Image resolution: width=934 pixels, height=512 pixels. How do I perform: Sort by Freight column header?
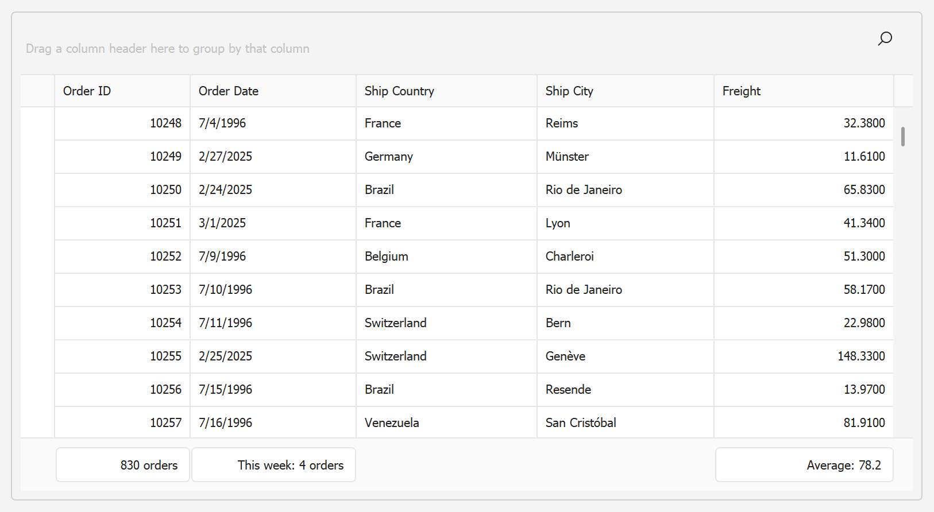point(803,91)
